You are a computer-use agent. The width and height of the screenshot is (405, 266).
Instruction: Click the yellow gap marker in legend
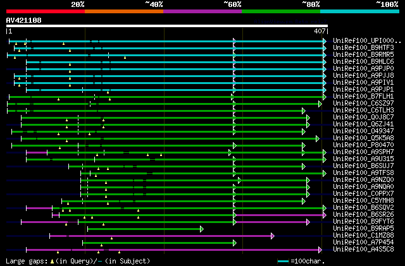[x=52, y=262]
